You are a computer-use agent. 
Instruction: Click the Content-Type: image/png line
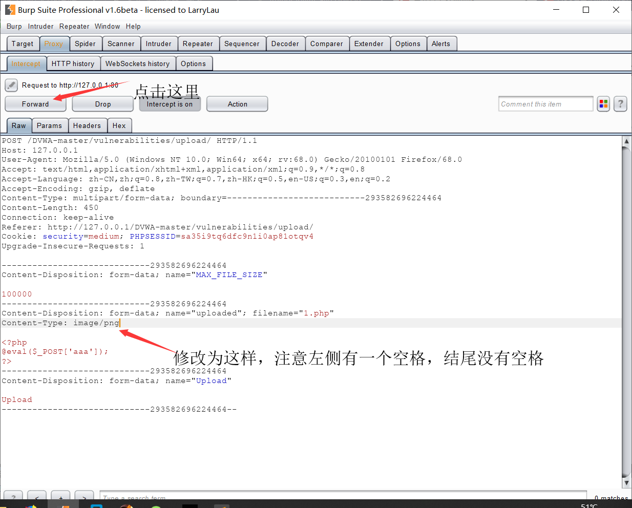[x=60, y=323]
